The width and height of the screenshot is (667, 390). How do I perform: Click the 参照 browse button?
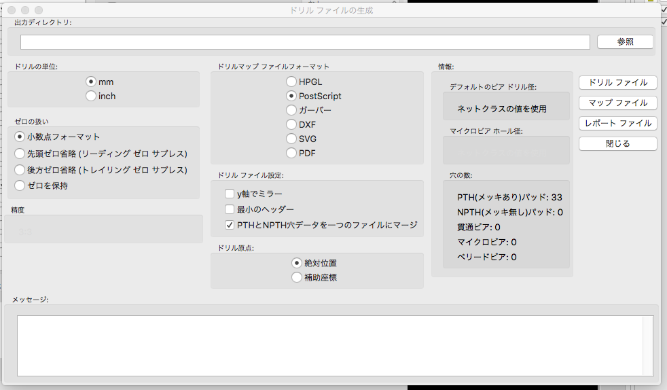pos(625,42)
